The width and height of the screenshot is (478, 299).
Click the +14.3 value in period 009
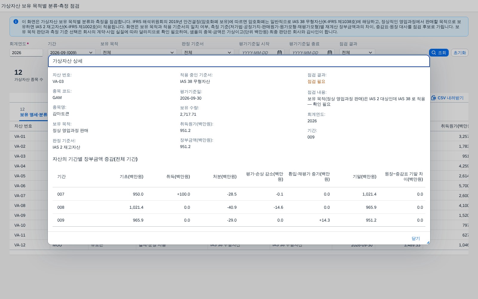[x=324, y=220]
